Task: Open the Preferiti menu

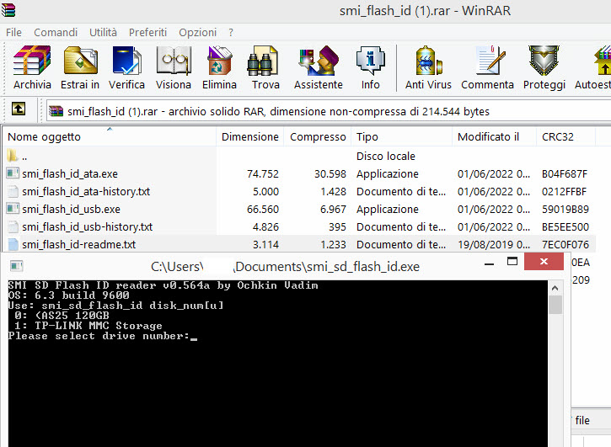Action: pos(147,32)
